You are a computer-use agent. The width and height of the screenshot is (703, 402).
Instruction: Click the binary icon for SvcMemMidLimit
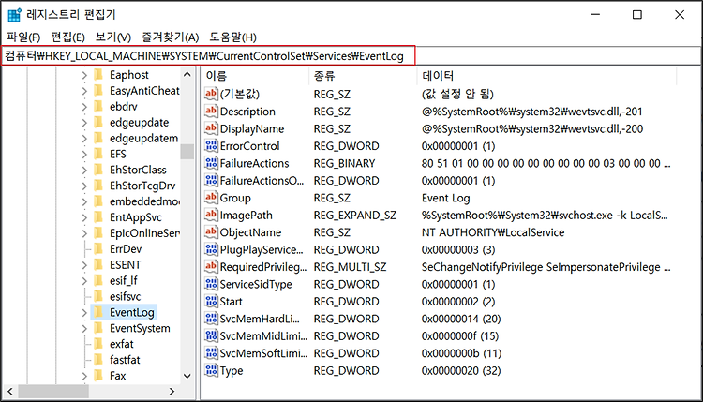tap(211, 335)
